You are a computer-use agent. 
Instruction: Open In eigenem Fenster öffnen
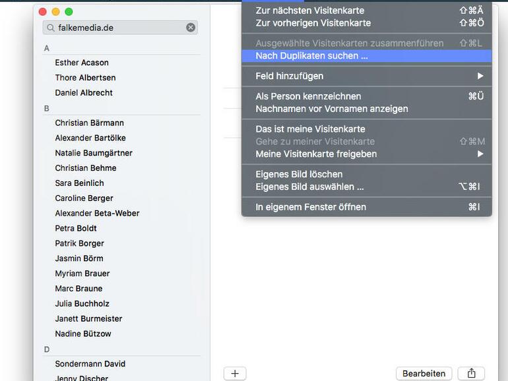311,207
